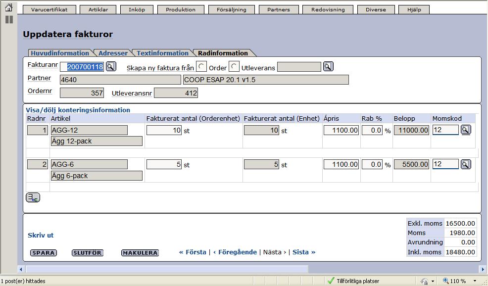Screen dimensions: 488x286
Task: Click partner name COOP ESAP 20.1 v1.5
Action: pyautogui.click(x=266, y=80)
